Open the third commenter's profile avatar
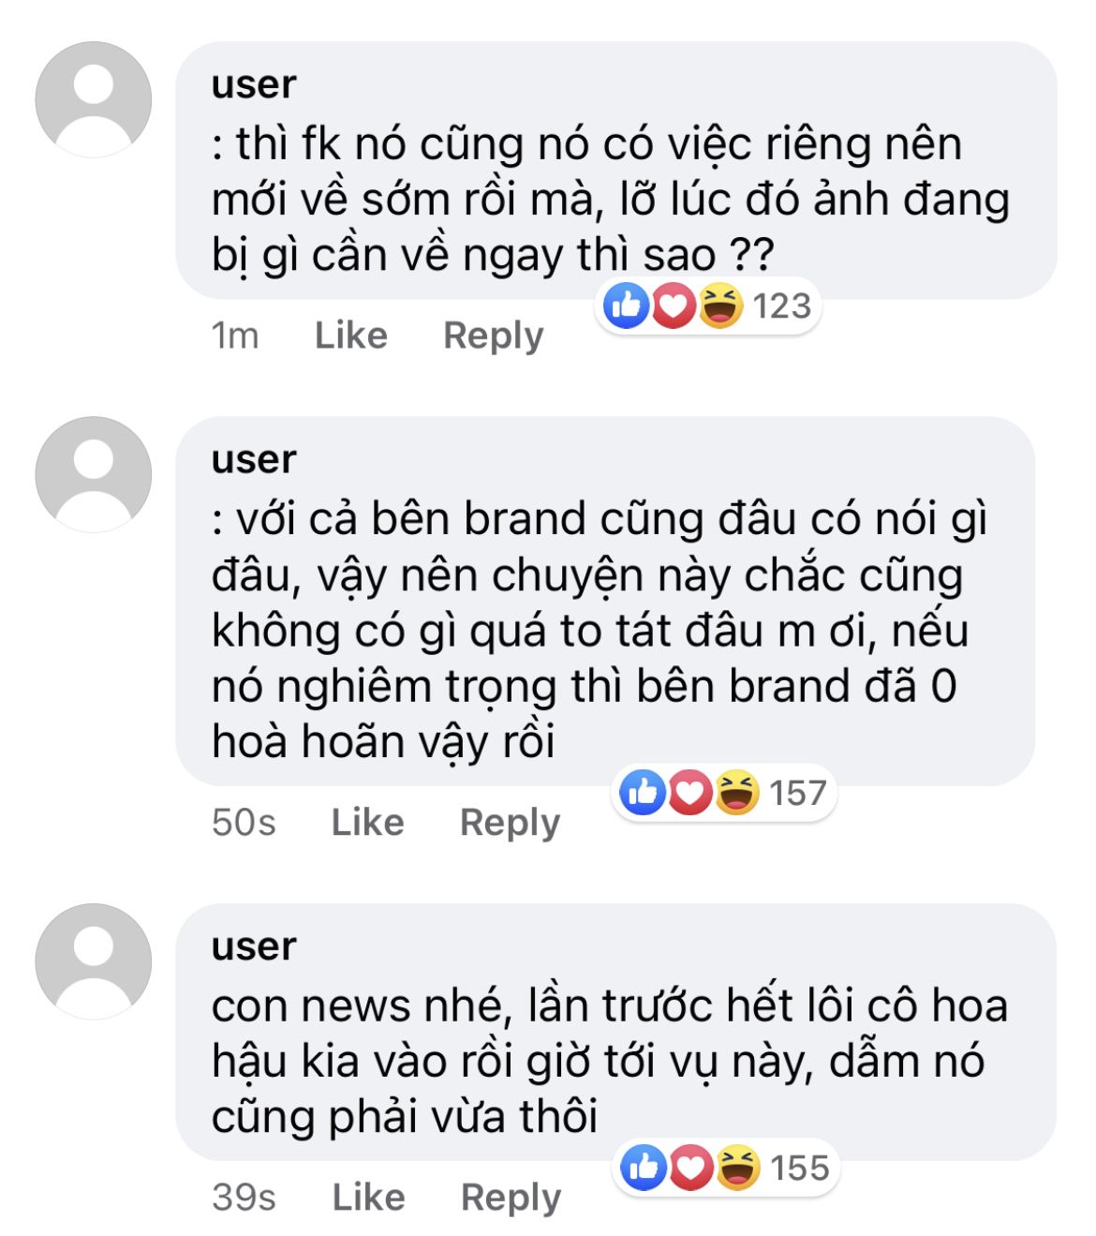The height and width of the screenshot is (1236, 1096). click(94, 961)
